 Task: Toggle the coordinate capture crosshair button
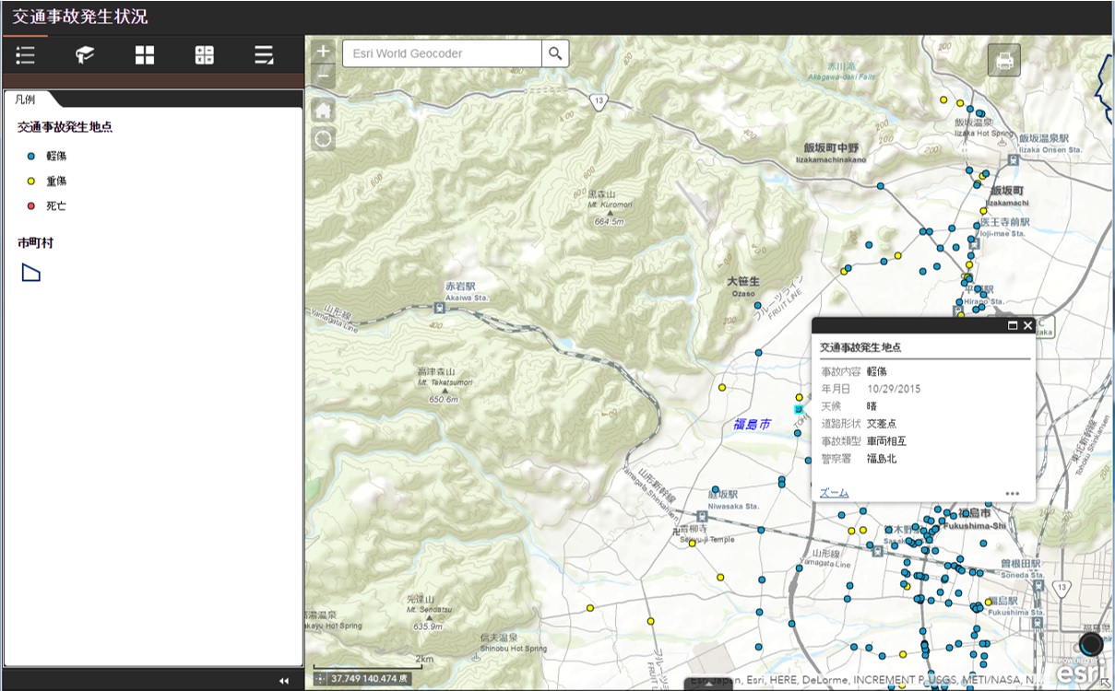(x=320, y=679)
